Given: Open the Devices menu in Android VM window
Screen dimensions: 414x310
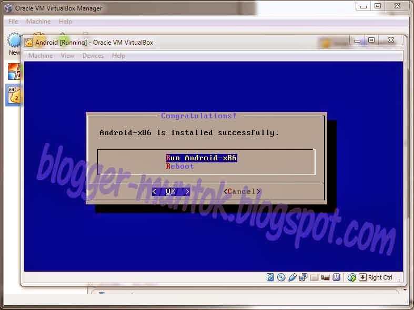Looking at the screenshot, I should (x=93, y=56).
